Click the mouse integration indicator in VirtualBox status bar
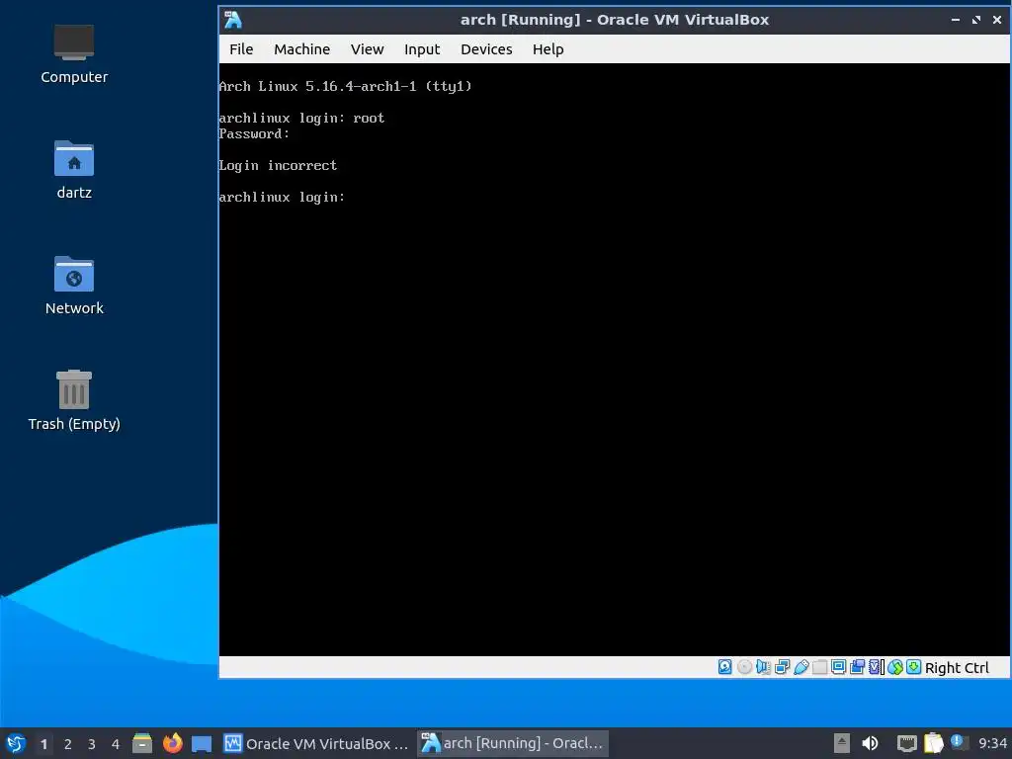This screenshot has height=759, width=1012. pos(895,667)
